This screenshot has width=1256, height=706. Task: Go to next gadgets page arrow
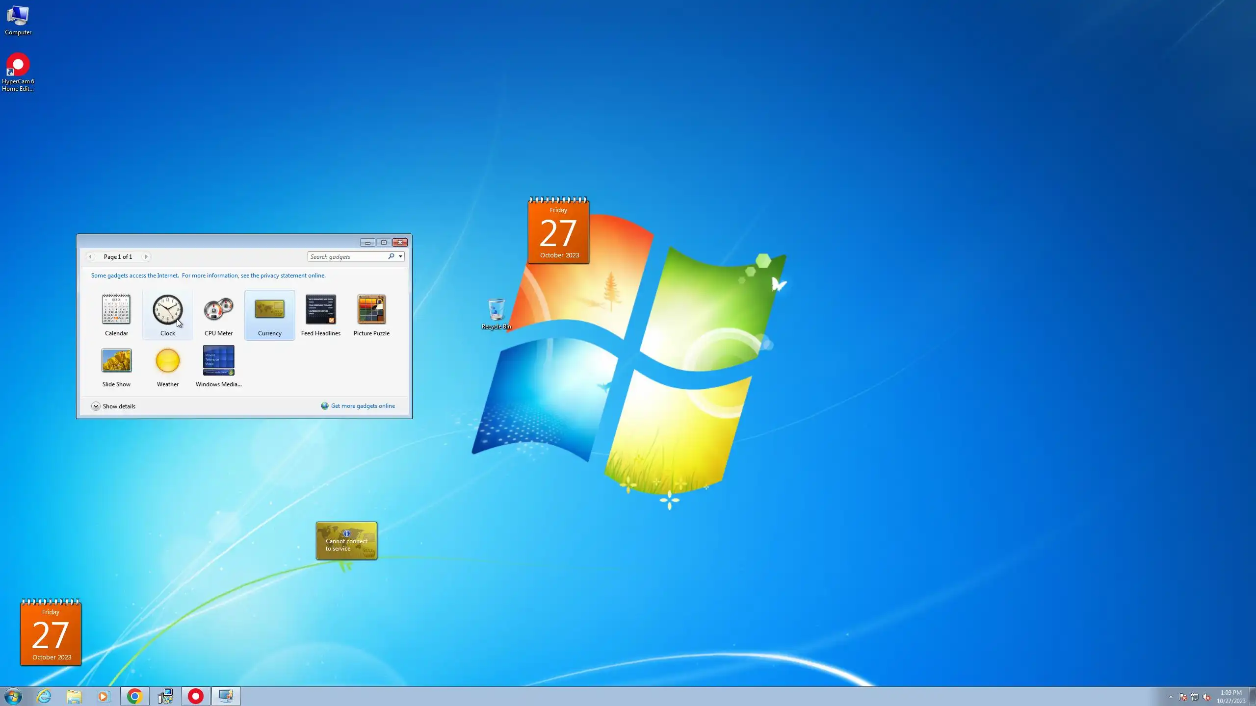[146, 256]
